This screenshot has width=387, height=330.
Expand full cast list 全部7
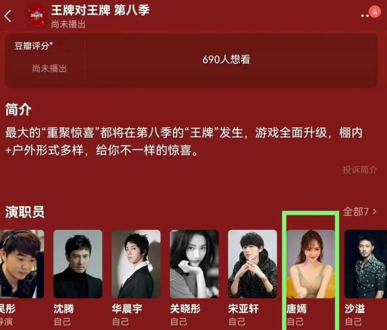click(359, 212)
